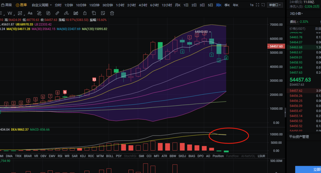Open the 自定义周期 custom period dropdown

[42, 5]
